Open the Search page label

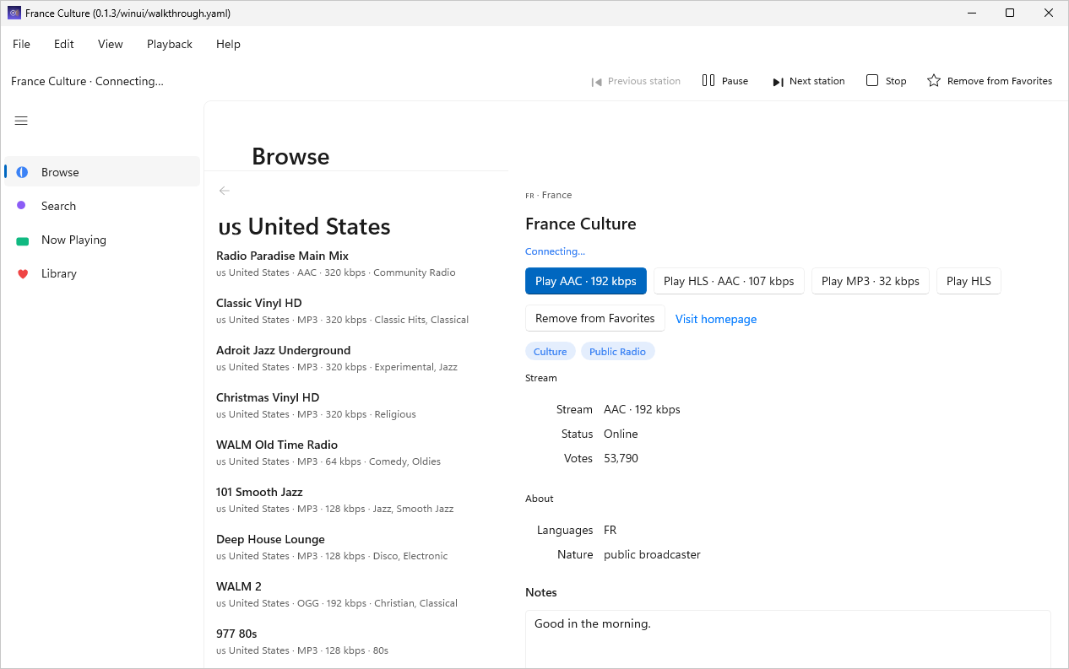pos(58,206)
